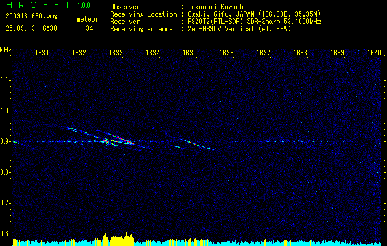The width and height of the screenshot is (387, 246).
Task: Click the 1631 time axis marker
Action: coord(41,52)
